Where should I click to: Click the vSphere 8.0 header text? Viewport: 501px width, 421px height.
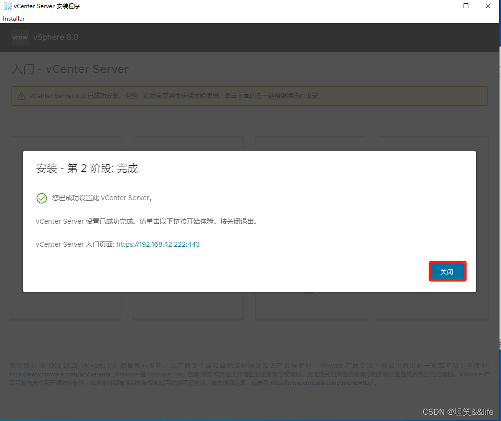[x=56, y=37]
